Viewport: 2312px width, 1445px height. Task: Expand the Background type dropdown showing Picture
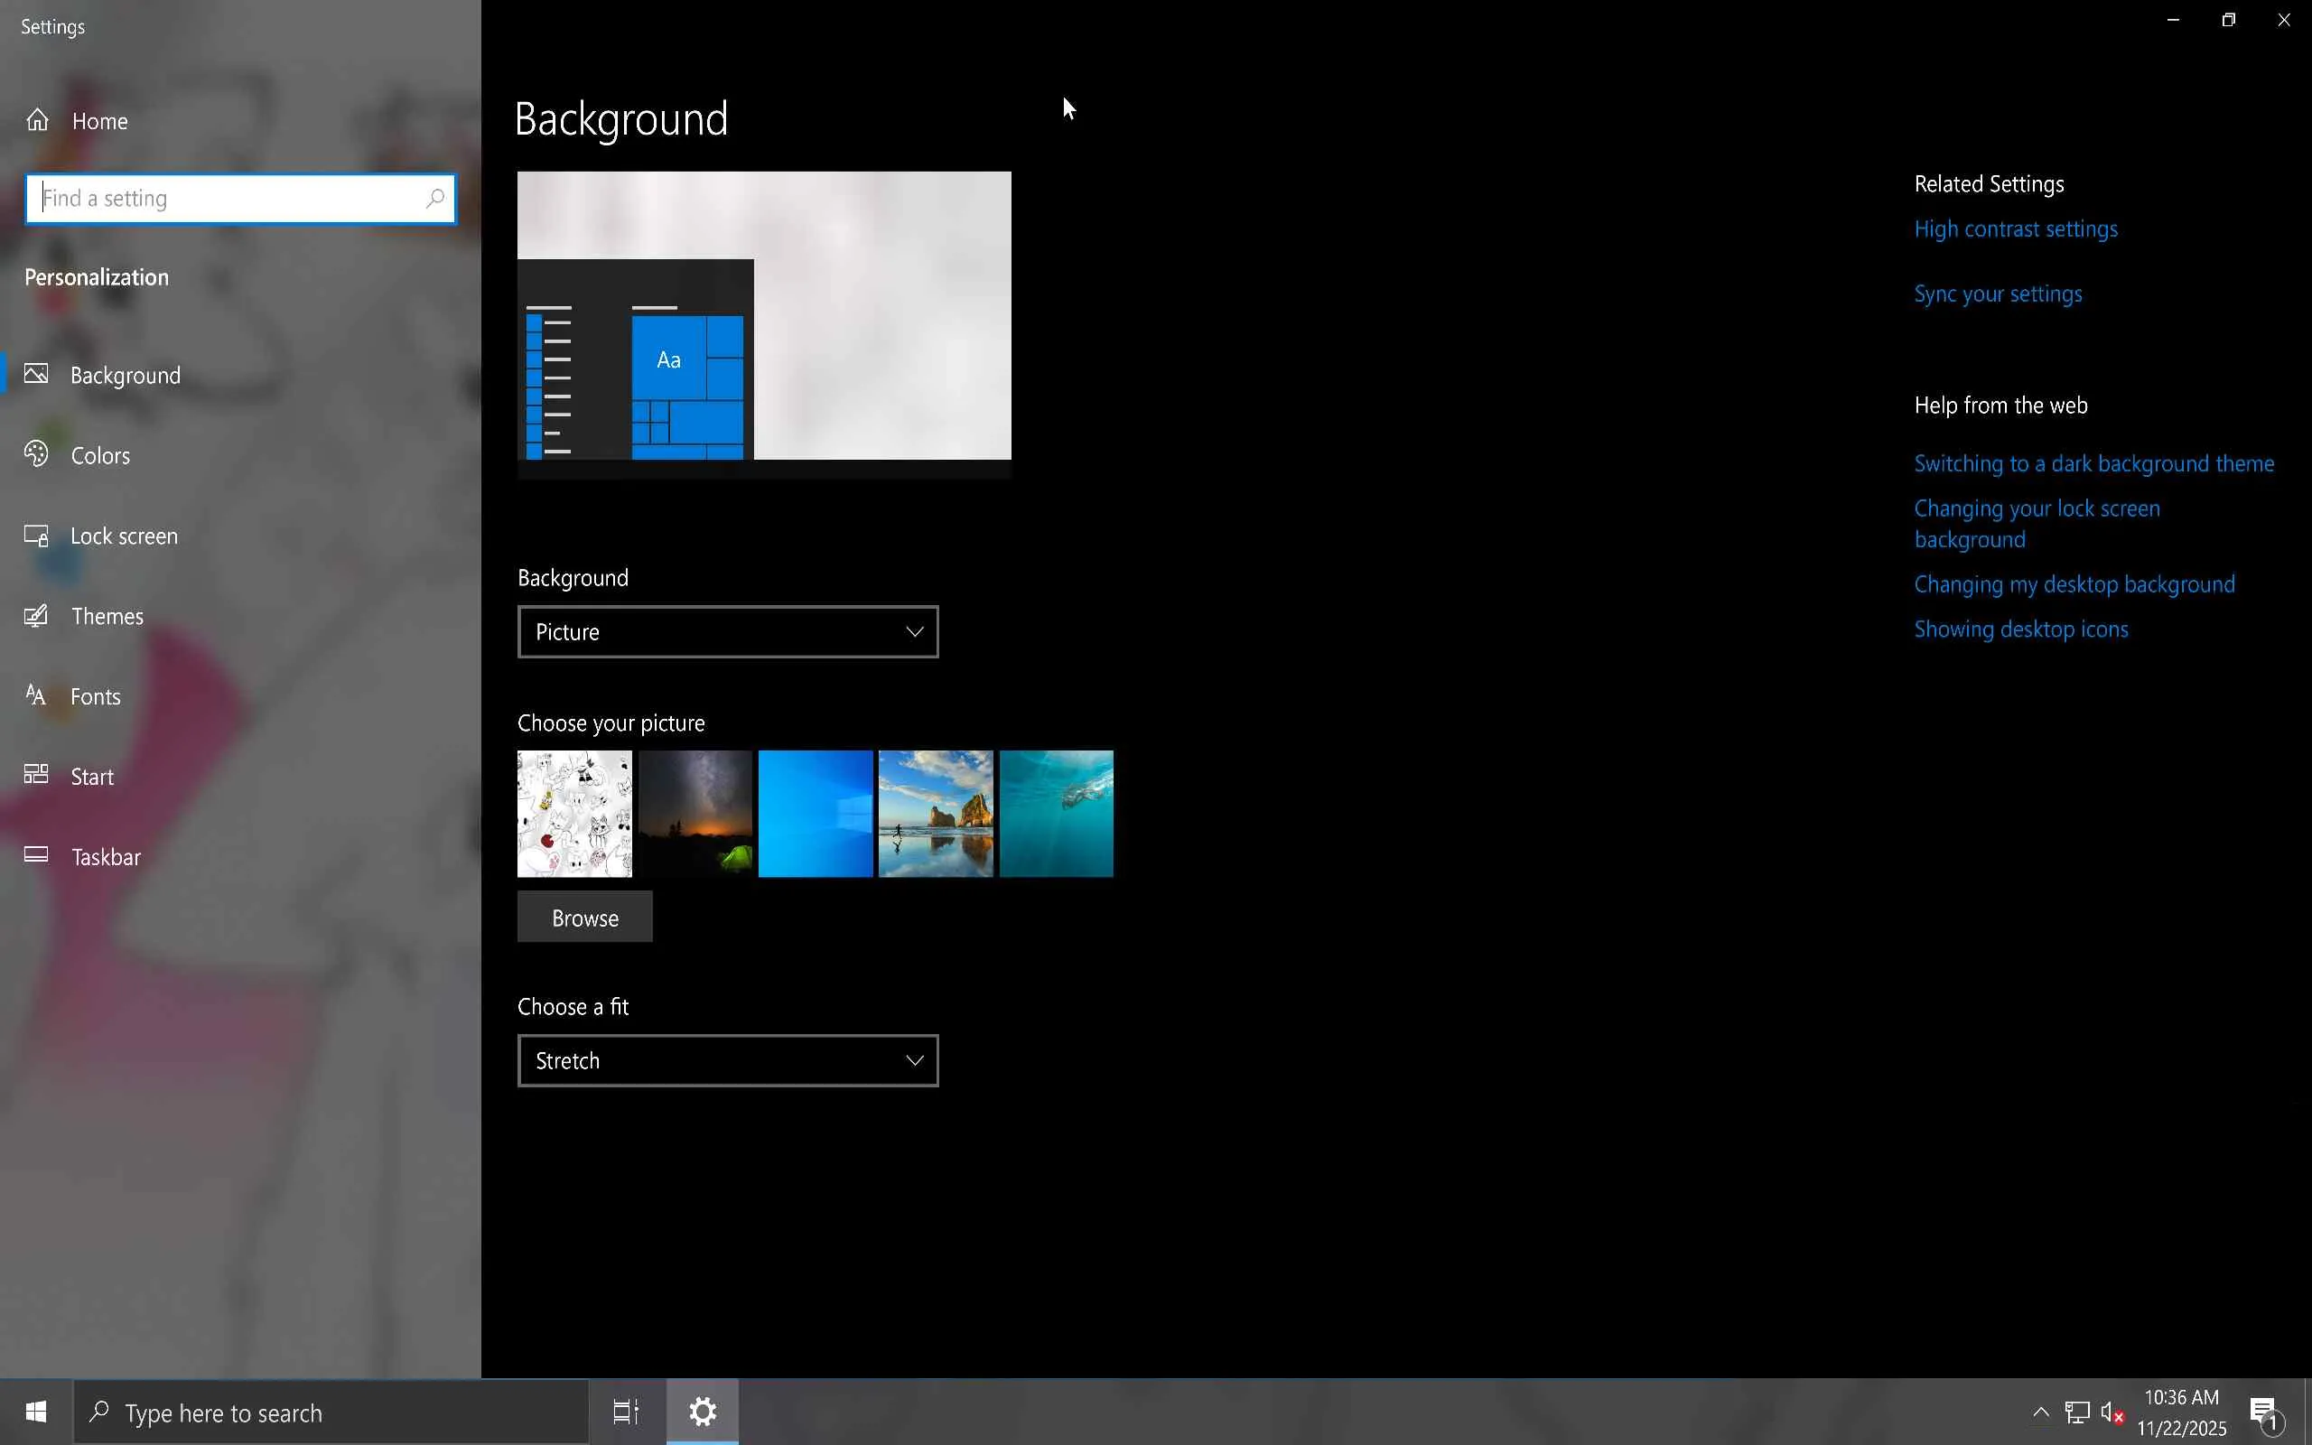point(727,631)
